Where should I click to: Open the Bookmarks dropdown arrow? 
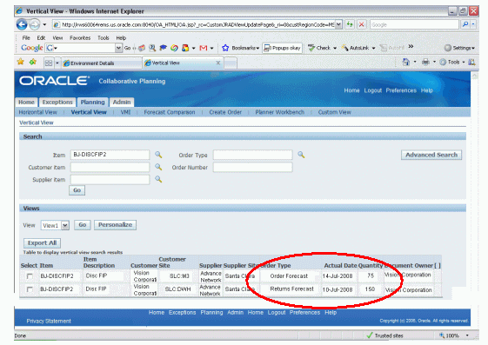coord(257,48)
